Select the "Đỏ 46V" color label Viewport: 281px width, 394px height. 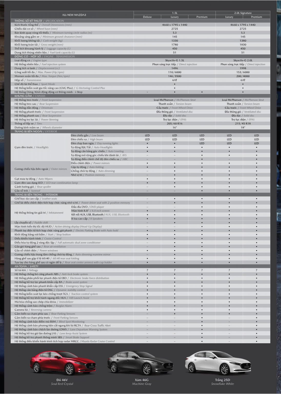62,380
